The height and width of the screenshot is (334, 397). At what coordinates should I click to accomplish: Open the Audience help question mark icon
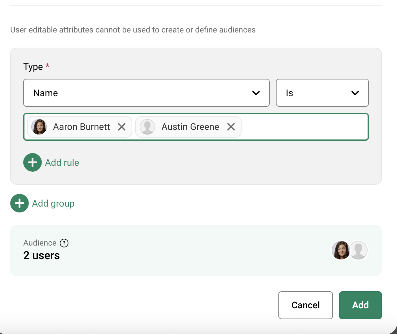tap(64, 243)
